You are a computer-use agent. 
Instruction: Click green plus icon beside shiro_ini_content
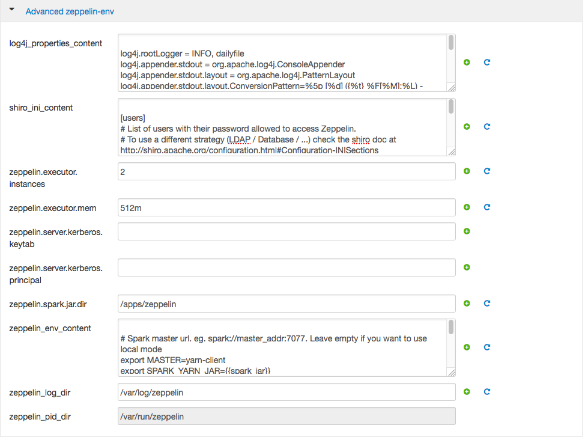(x=467, y=127)
